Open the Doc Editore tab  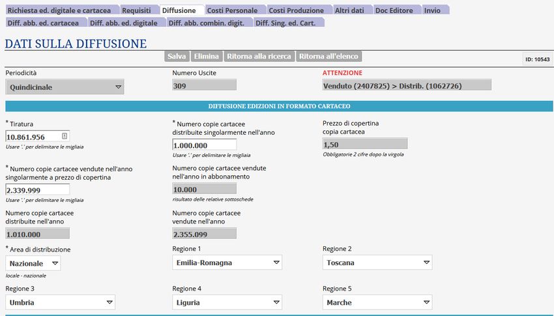[x=394, y=10]
